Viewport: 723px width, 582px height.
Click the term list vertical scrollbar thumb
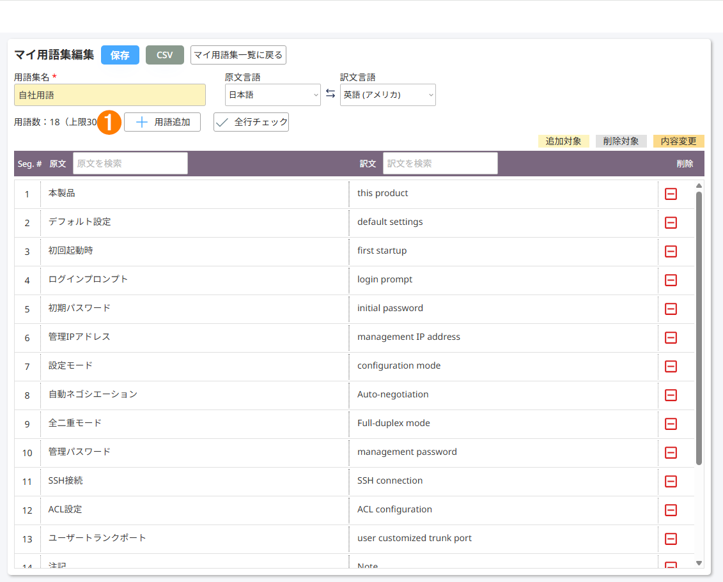point(699,328)
